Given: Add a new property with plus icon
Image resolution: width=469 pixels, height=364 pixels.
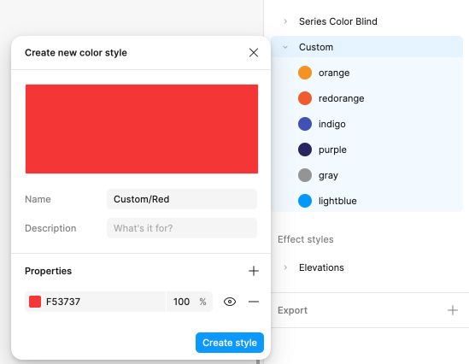Looking at the screenshot, I should [254, 271].
